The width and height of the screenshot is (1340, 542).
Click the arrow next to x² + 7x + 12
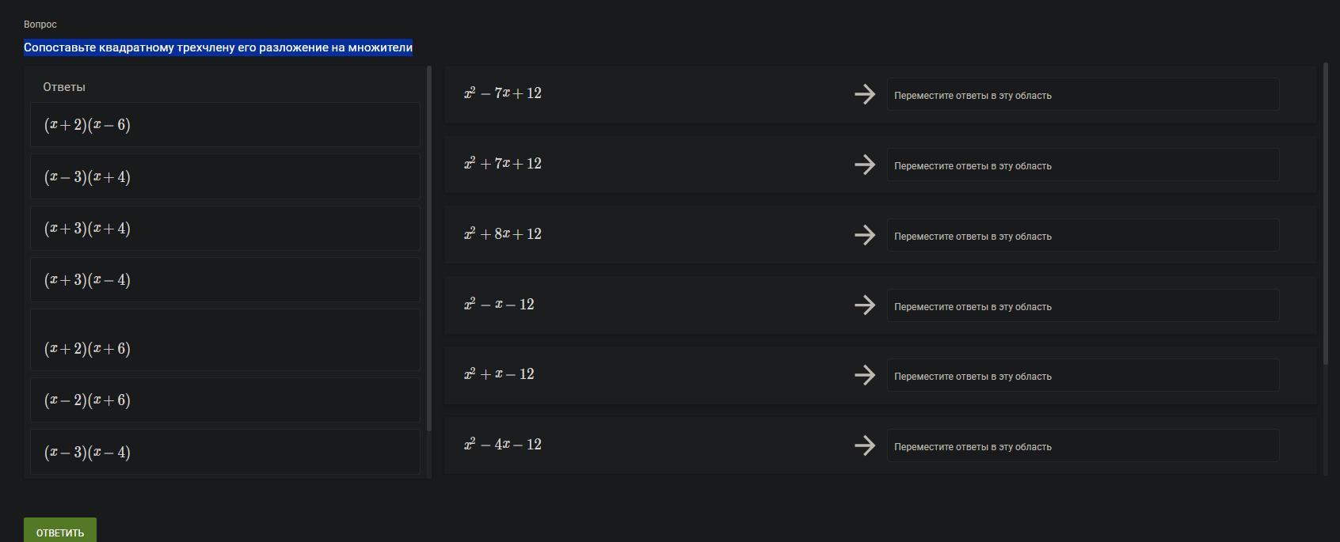click(x=865, y=165)
